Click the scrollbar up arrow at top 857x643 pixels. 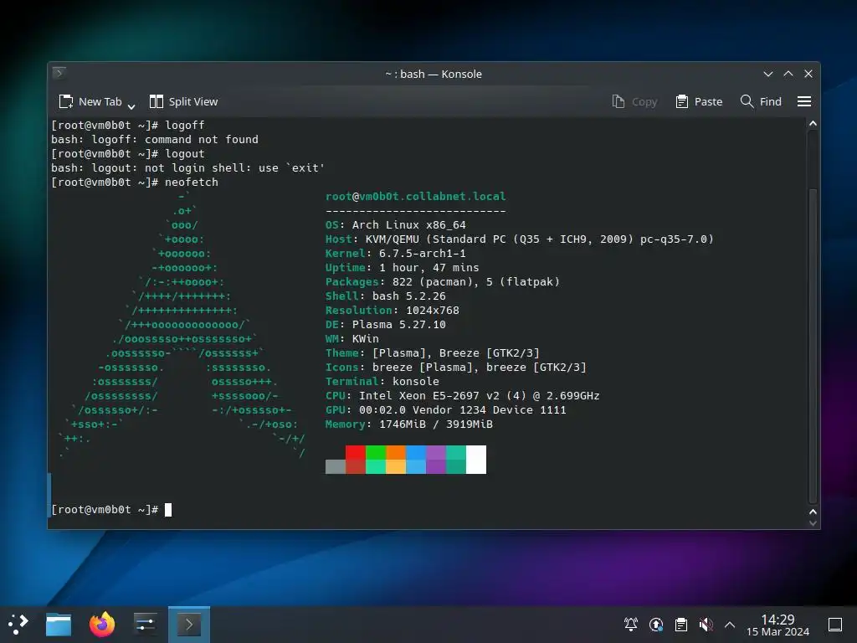[813, 124]
